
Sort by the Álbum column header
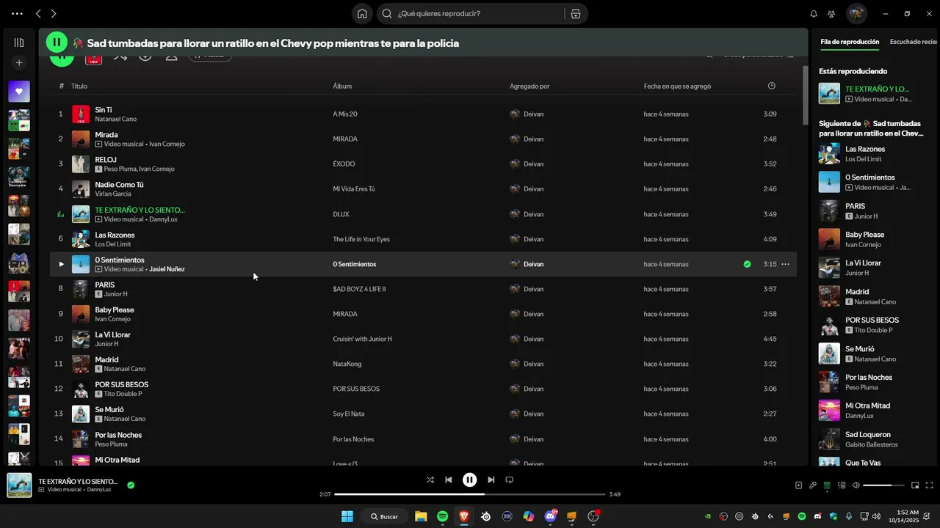(342, 86)
